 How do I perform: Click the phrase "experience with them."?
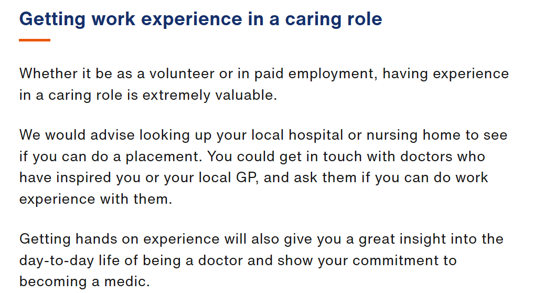(x=95, y=200)
